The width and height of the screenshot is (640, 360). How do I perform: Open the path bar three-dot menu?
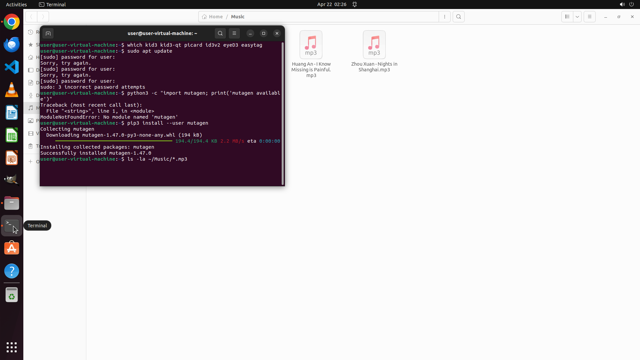coord(444,17)
